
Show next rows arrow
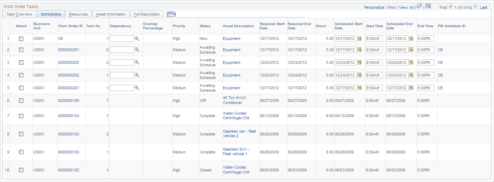pyautogui.click(x=476, y=6)
